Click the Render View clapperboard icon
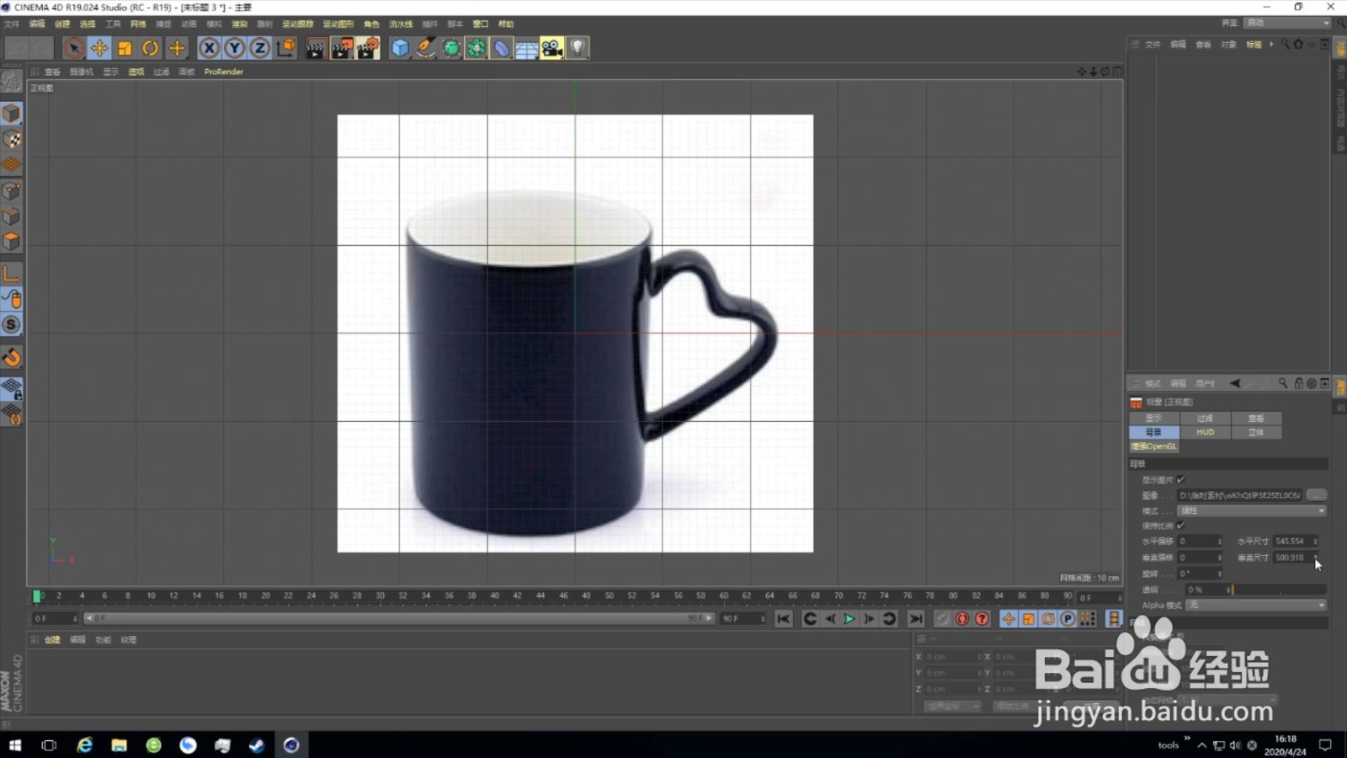Image resolution: width=1347 pixels, height=758 pixels. tap(314, 48)
